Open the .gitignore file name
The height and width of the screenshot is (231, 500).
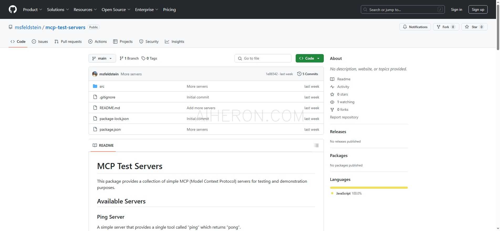(x=107, y=97)
